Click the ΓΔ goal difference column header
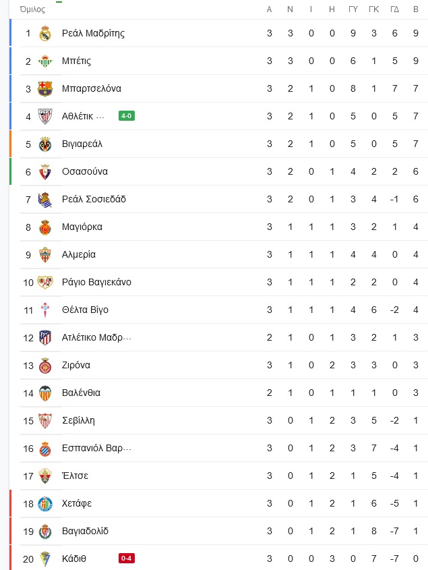 394,9
